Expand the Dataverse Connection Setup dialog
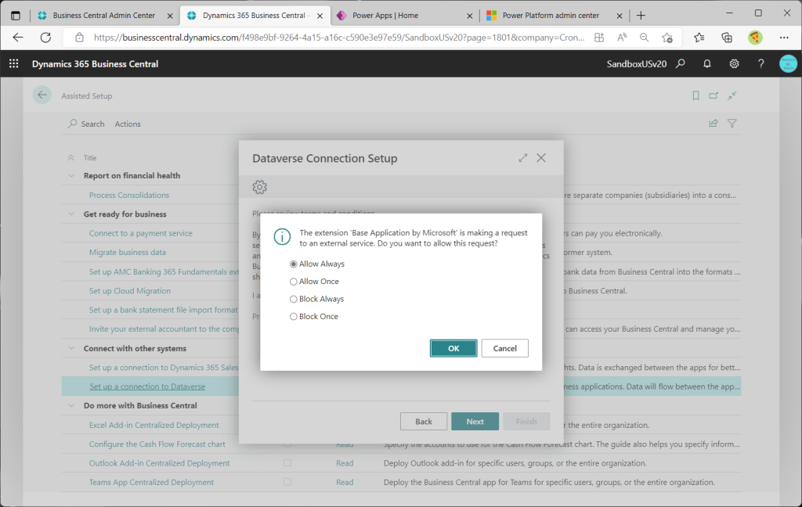 point(522,158)
